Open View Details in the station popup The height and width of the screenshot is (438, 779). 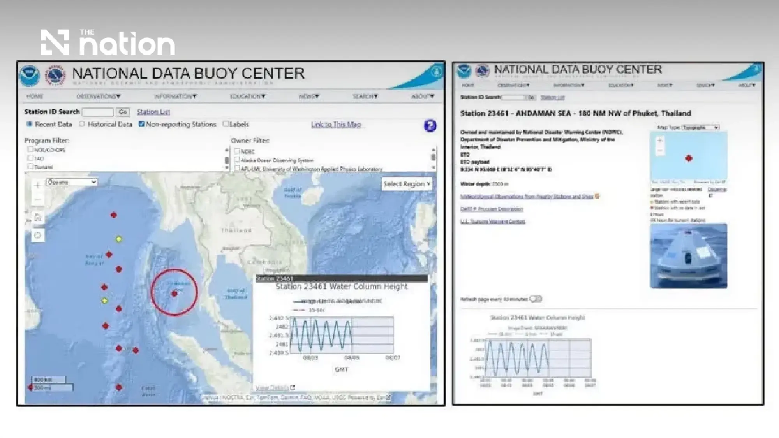(x=272, y=387)
